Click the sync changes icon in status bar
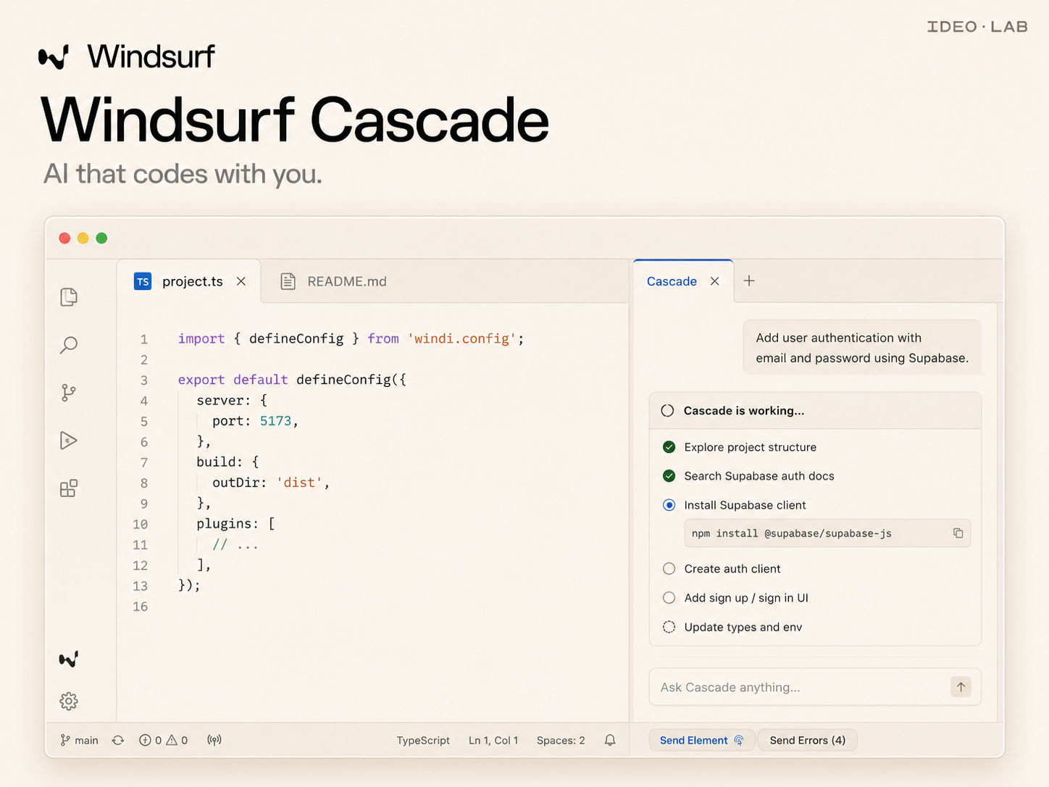 [x=118, y=740]
